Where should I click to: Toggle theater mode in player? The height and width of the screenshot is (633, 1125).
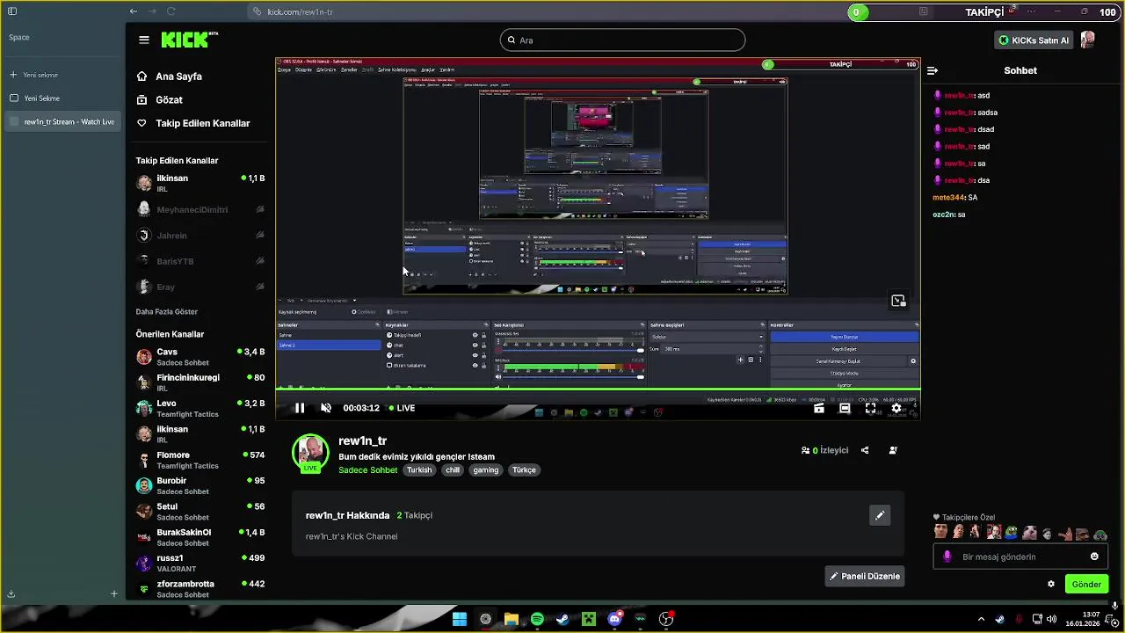(845, 408)
